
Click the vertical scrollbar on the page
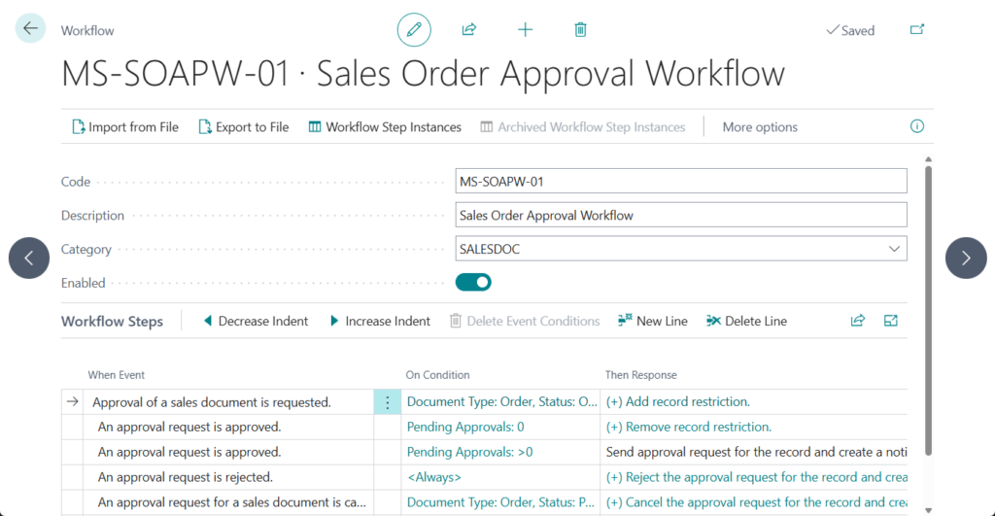(x=928, y=311)
